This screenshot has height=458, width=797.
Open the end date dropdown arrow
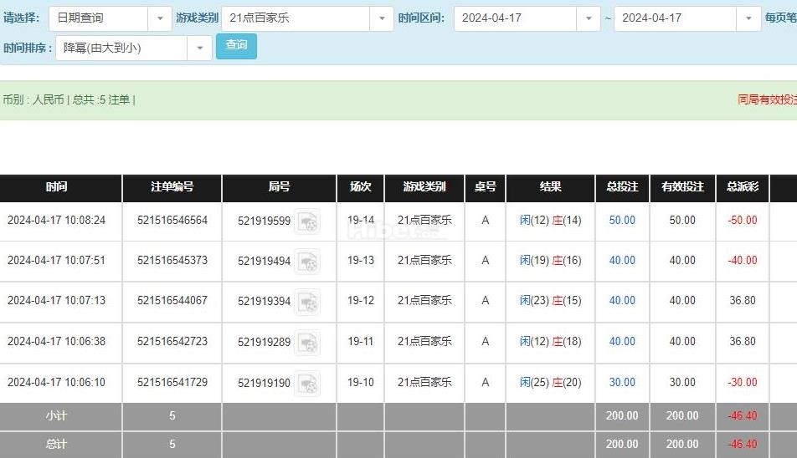pyautogui.click(x=748, y=18)
